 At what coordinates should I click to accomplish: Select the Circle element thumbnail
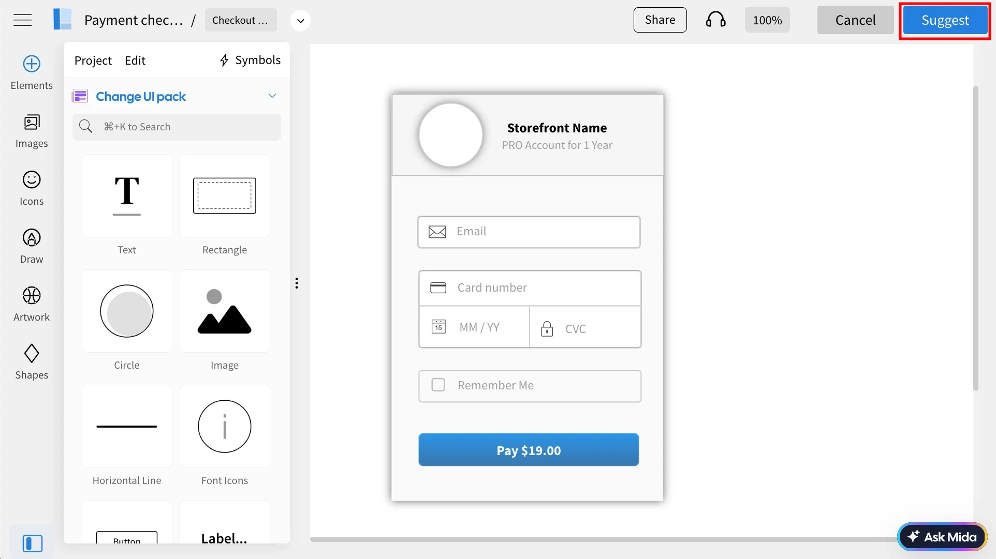tap(127, 311)
